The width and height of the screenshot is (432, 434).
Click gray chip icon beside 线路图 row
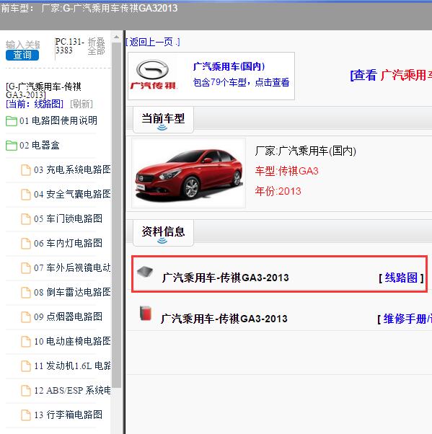145,271
